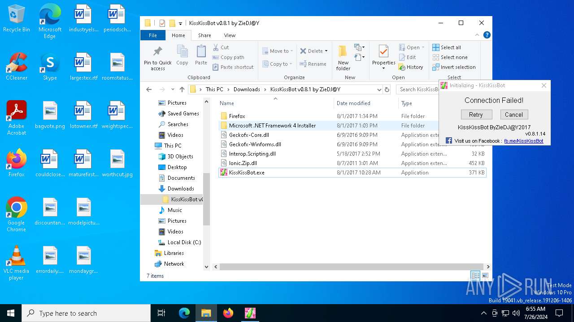The width and height of the screenshot is (574, 322).
Task: Click the Paste ribbon icon
Action: 201,51
